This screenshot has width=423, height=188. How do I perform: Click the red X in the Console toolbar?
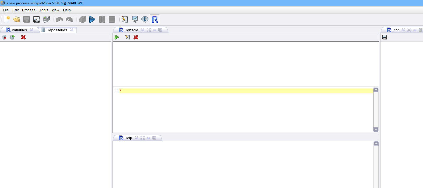tap(136, 37)
